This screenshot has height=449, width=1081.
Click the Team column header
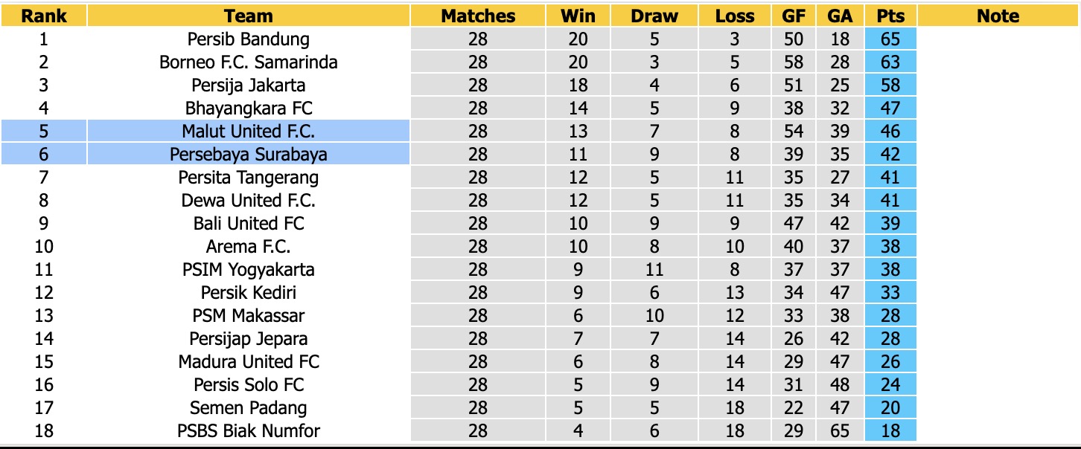249,16
